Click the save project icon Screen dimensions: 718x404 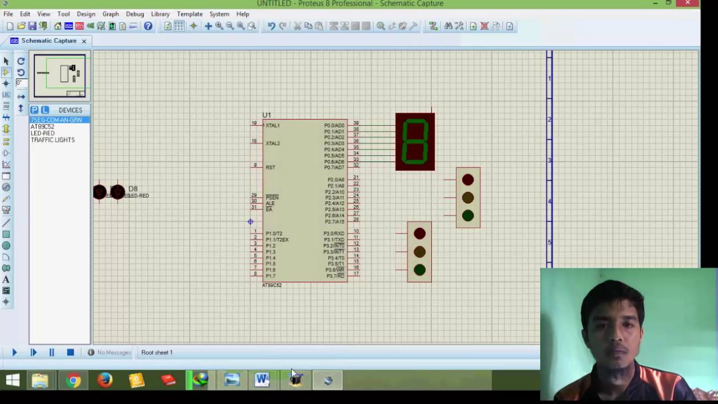[32, 26]
